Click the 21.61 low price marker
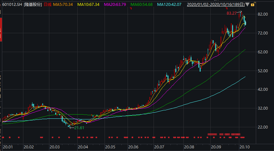Screen dimensions: 274x151 (x=79, y=128)
